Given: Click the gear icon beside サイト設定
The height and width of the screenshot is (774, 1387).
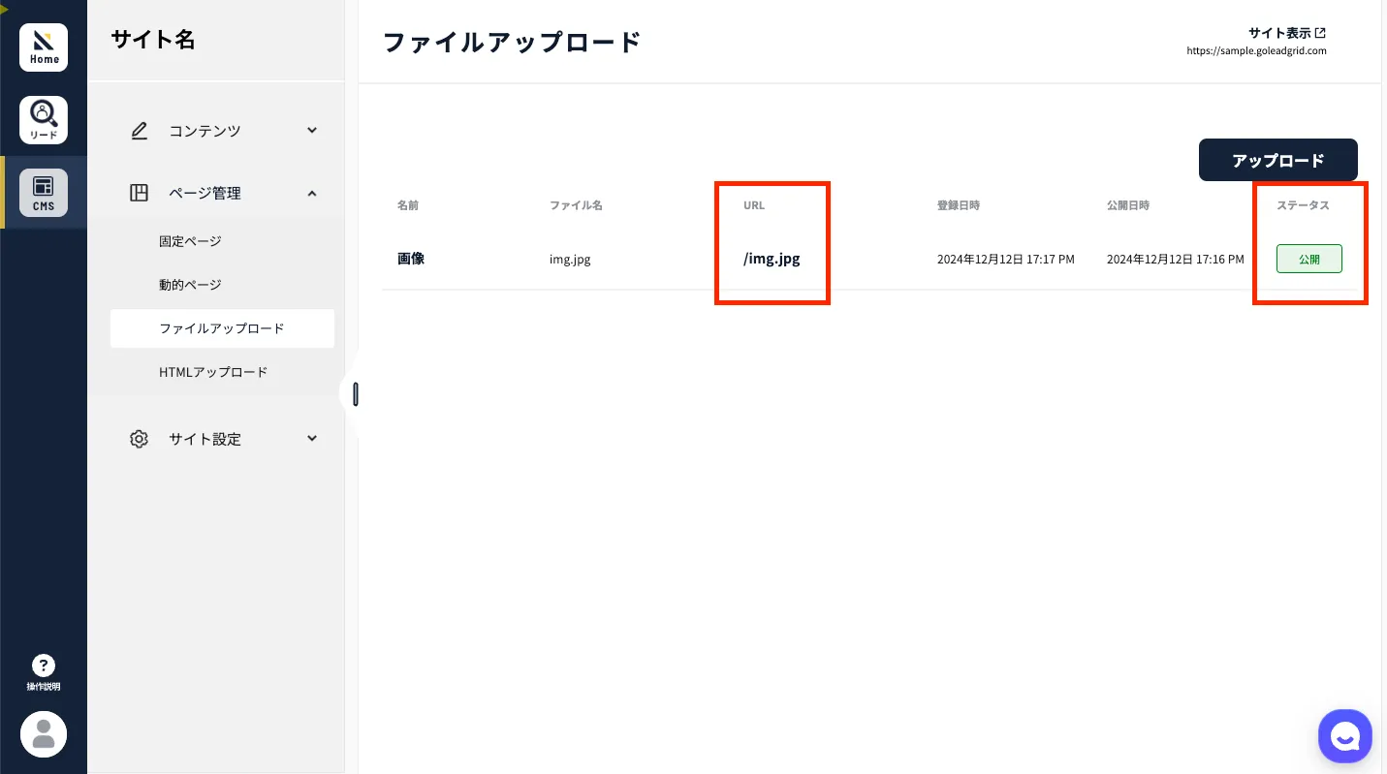Looking at the screenshot, I should pyautogui.click(x=140, y=439).
